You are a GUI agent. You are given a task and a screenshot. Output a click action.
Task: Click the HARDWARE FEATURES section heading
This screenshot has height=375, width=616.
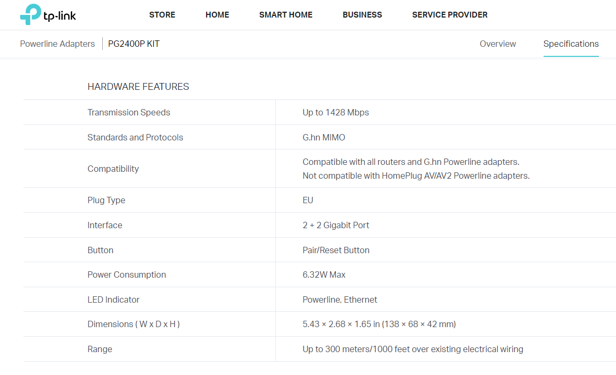coord(139,86)
